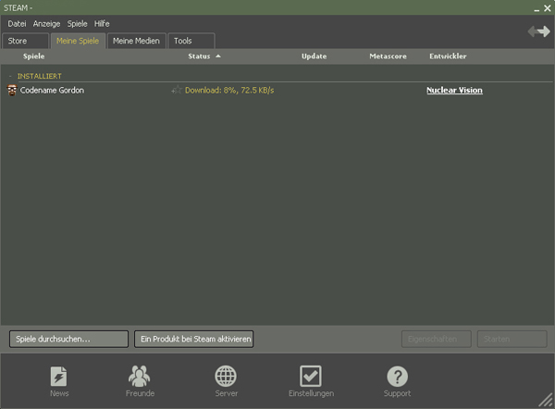
Task: Click Ein Produkt bei Steam aktivieren
Action: pos(193,339)
